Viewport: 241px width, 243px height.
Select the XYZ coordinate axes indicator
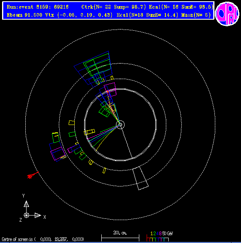point(32,208)
